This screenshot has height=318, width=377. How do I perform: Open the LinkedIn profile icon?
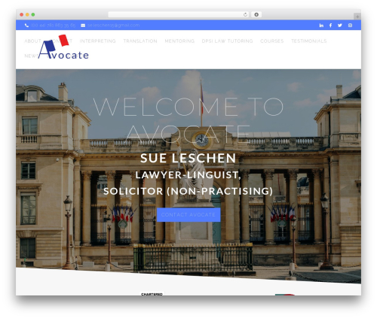point(321,26)
